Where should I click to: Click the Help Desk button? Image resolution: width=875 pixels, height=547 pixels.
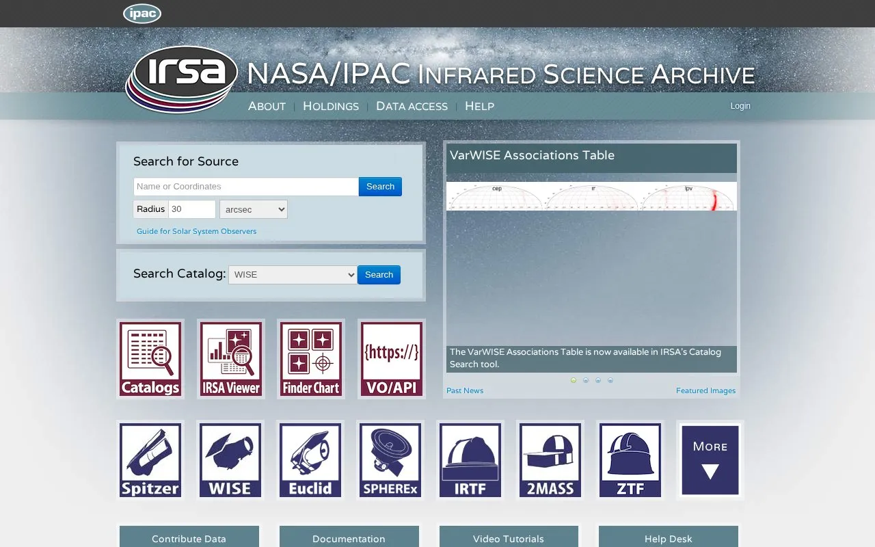(x=669, y=537)
